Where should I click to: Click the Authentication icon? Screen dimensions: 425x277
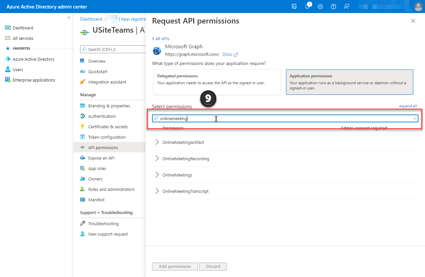(x=82, y=116)
